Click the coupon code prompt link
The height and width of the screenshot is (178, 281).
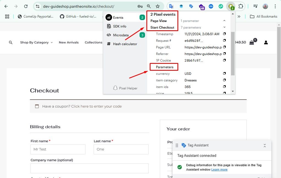tap(82, 106)
